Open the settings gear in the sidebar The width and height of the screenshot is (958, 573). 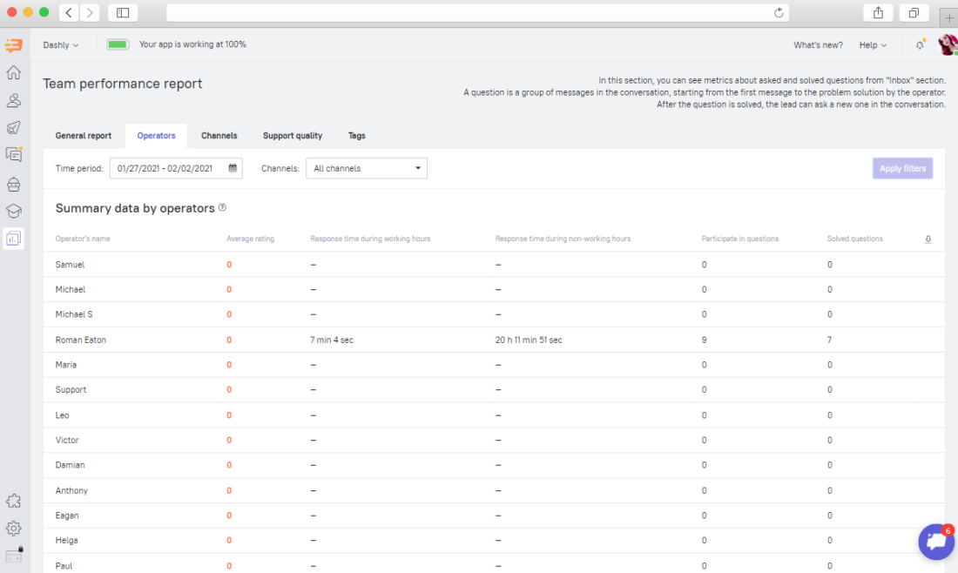(13, 528)
